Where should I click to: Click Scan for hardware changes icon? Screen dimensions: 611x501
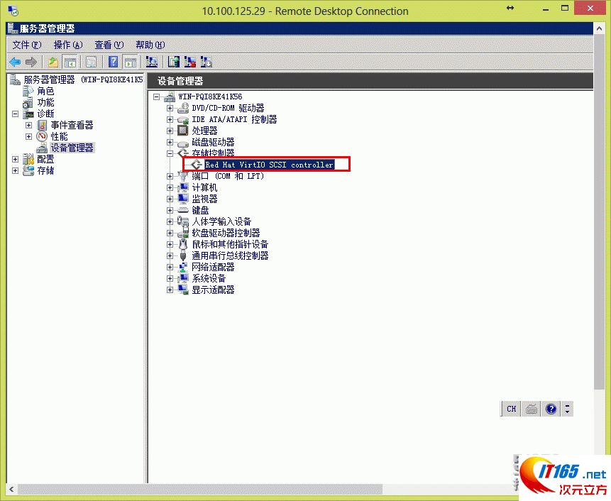click(151, 62)
